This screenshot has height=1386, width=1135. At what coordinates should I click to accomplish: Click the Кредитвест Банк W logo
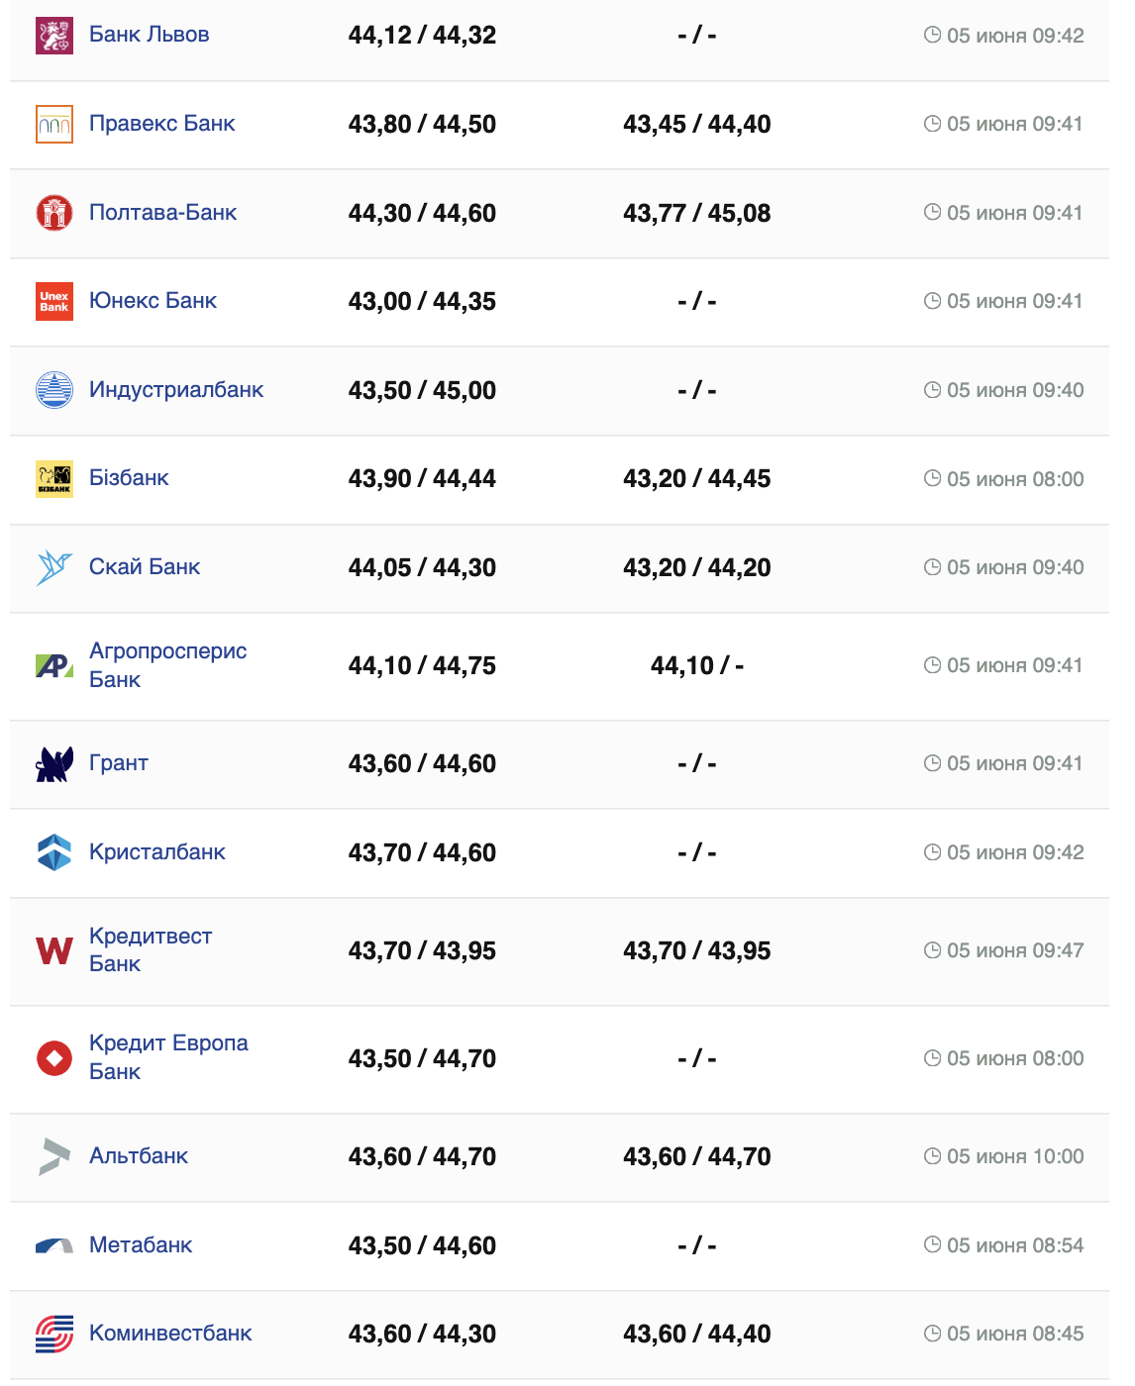coord(54,951)
